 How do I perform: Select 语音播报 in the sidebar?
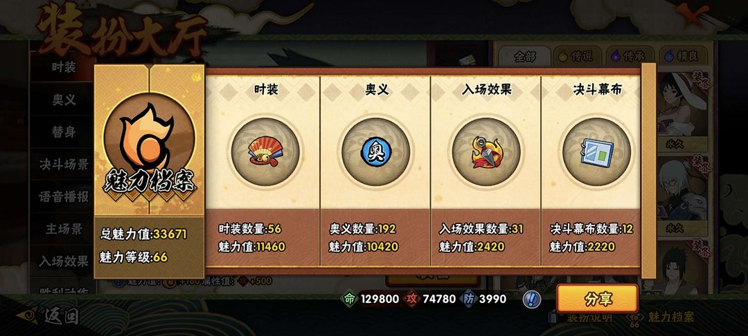(x=64, y=197)
